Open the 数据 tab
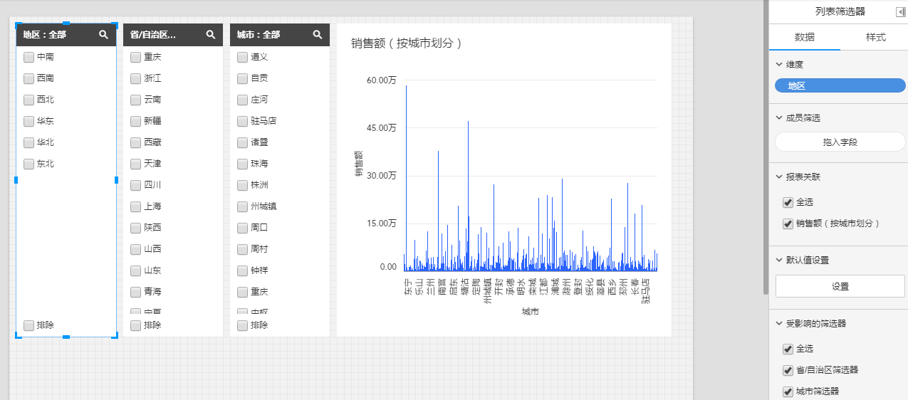Image resolution: width=908 pixels, height=400 pixels. point(805,37)
